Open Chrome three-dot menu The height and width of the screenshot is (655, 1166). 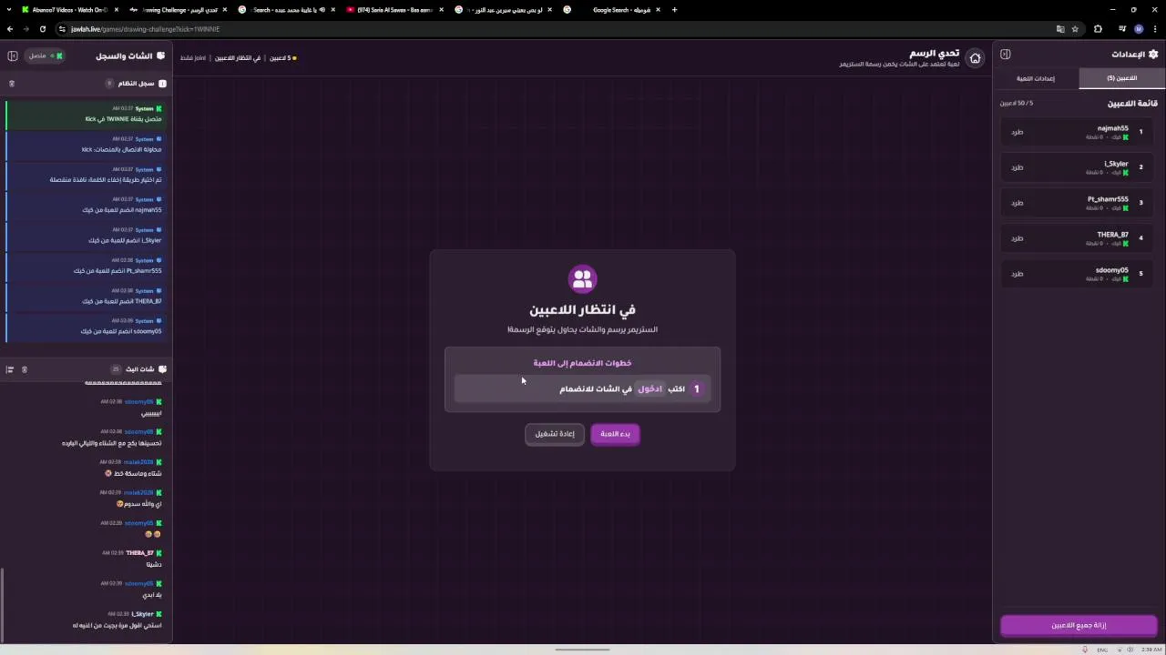[1154, 29]
